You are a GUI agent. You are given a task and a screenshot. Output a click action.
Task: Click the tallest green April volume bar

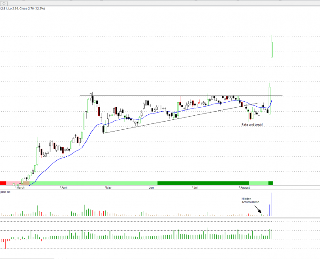pyautogui.click(x=84, y=210)
